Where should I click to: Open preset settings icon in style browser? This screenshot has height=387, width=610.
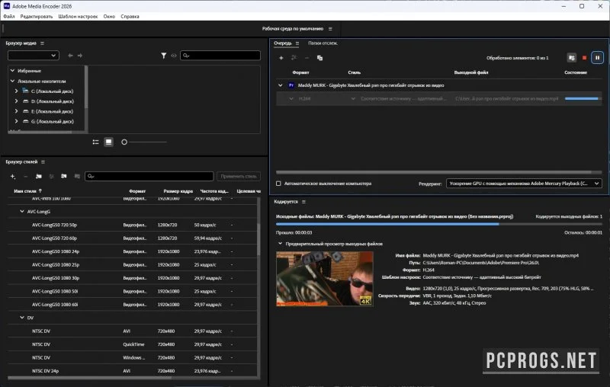(51, 177)
